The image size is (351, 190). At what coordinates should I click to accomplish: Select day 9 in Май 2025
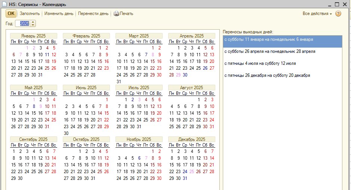pos(40,106)
